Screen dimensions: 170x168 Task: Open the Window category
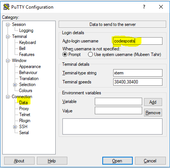19,61
